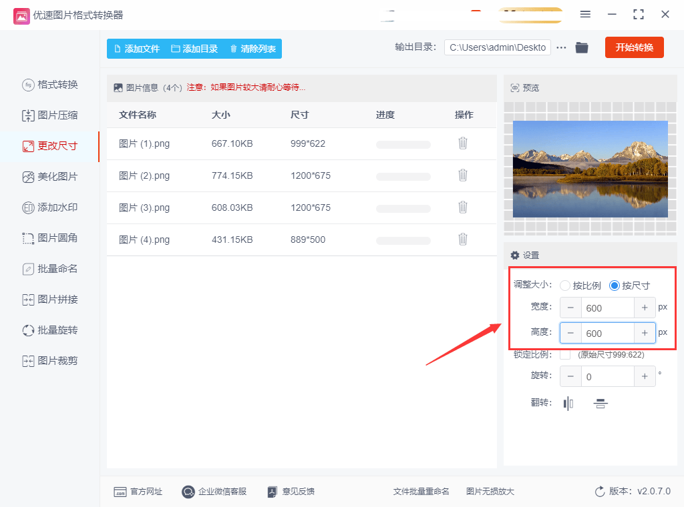
Task: Enable the 锁定比例 lock ratio checkbox
Action: pyautogui.click(x=565, y=354)
